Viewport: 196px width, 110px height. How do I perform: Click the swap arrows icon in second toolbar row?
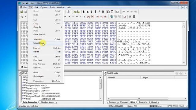click(x=22, y=16)
